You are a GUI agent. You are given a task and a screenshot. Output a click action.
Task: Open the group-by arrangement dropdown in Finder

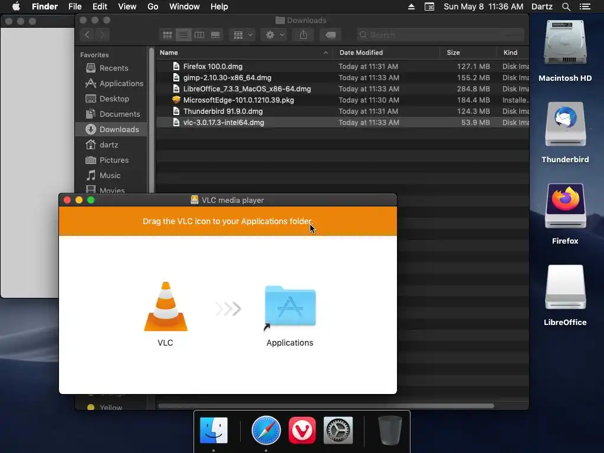pos(242,35)
